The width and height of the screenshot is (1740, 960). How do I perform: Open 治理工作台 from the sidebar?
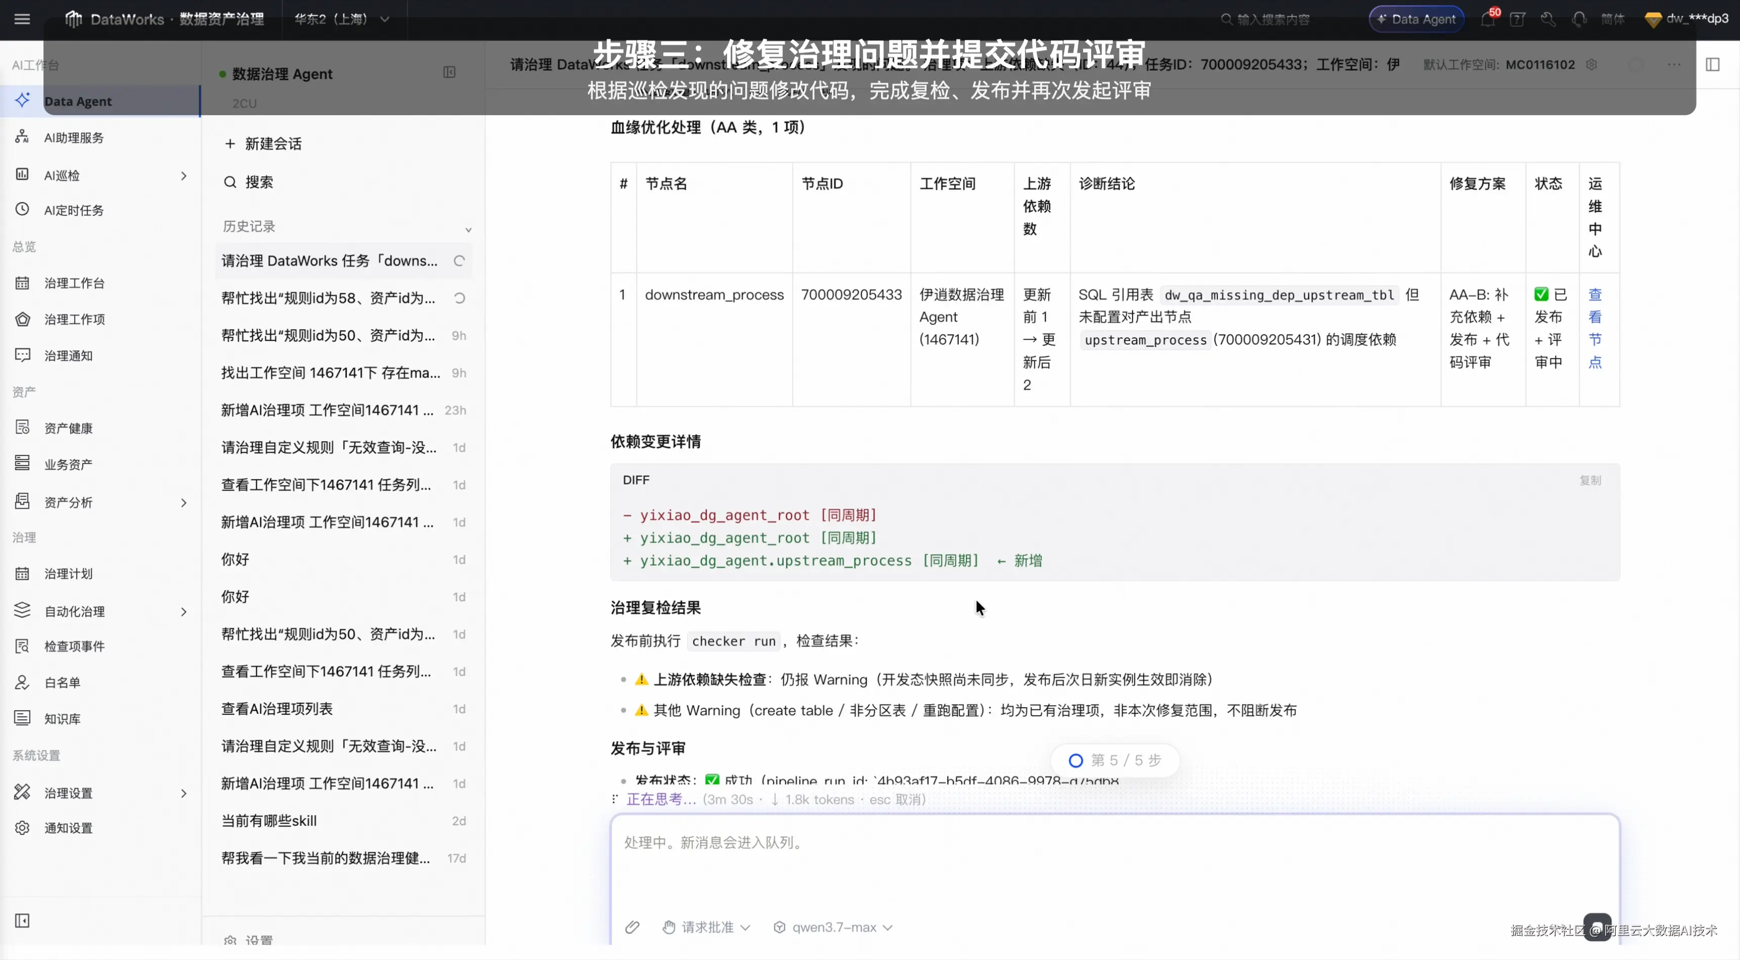(x=100, y=284)
